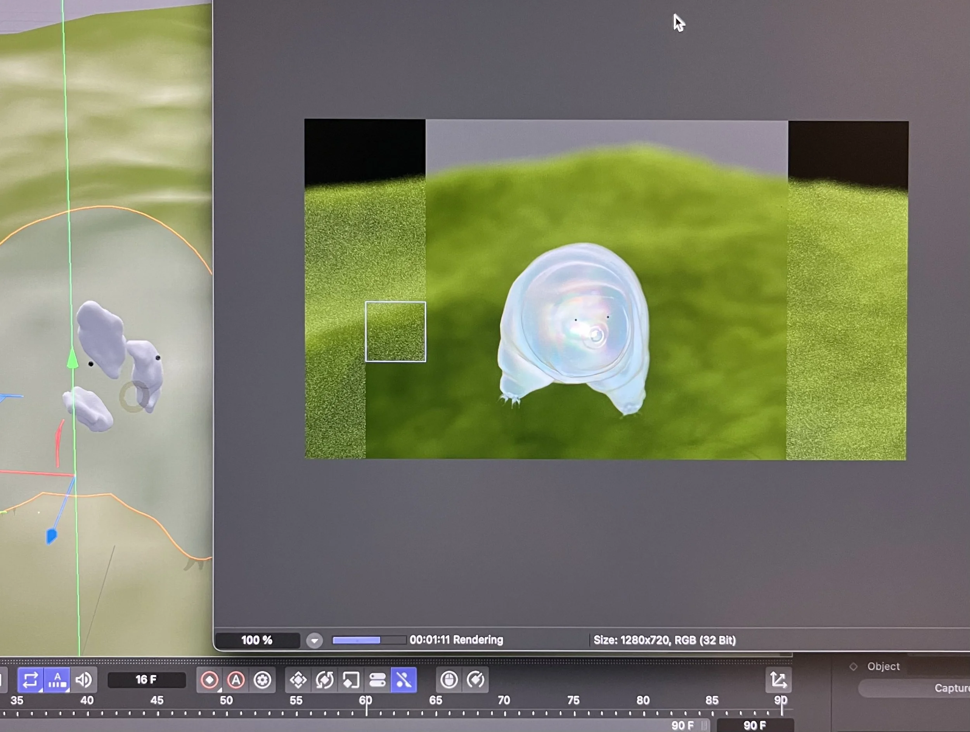Click the Object label in attributes panel
This screenshot has height=732, width=970.
pos(883,666)
